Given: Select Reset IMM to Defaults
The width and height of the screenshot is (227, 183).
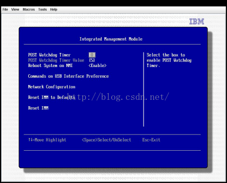Looking at the screenshot, I should 52,97.
